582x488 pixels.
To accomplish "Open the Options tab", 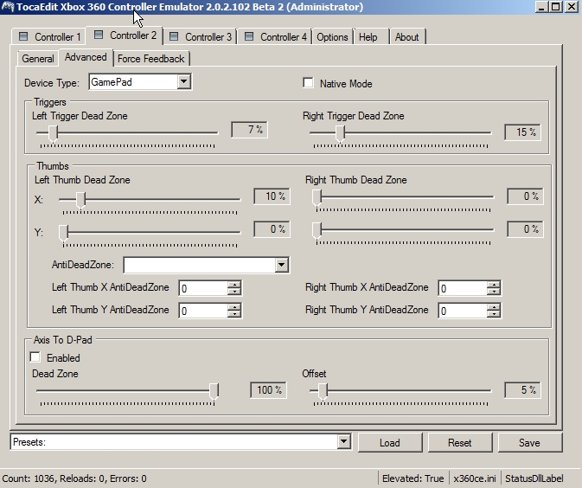I will tap(332, 36).
